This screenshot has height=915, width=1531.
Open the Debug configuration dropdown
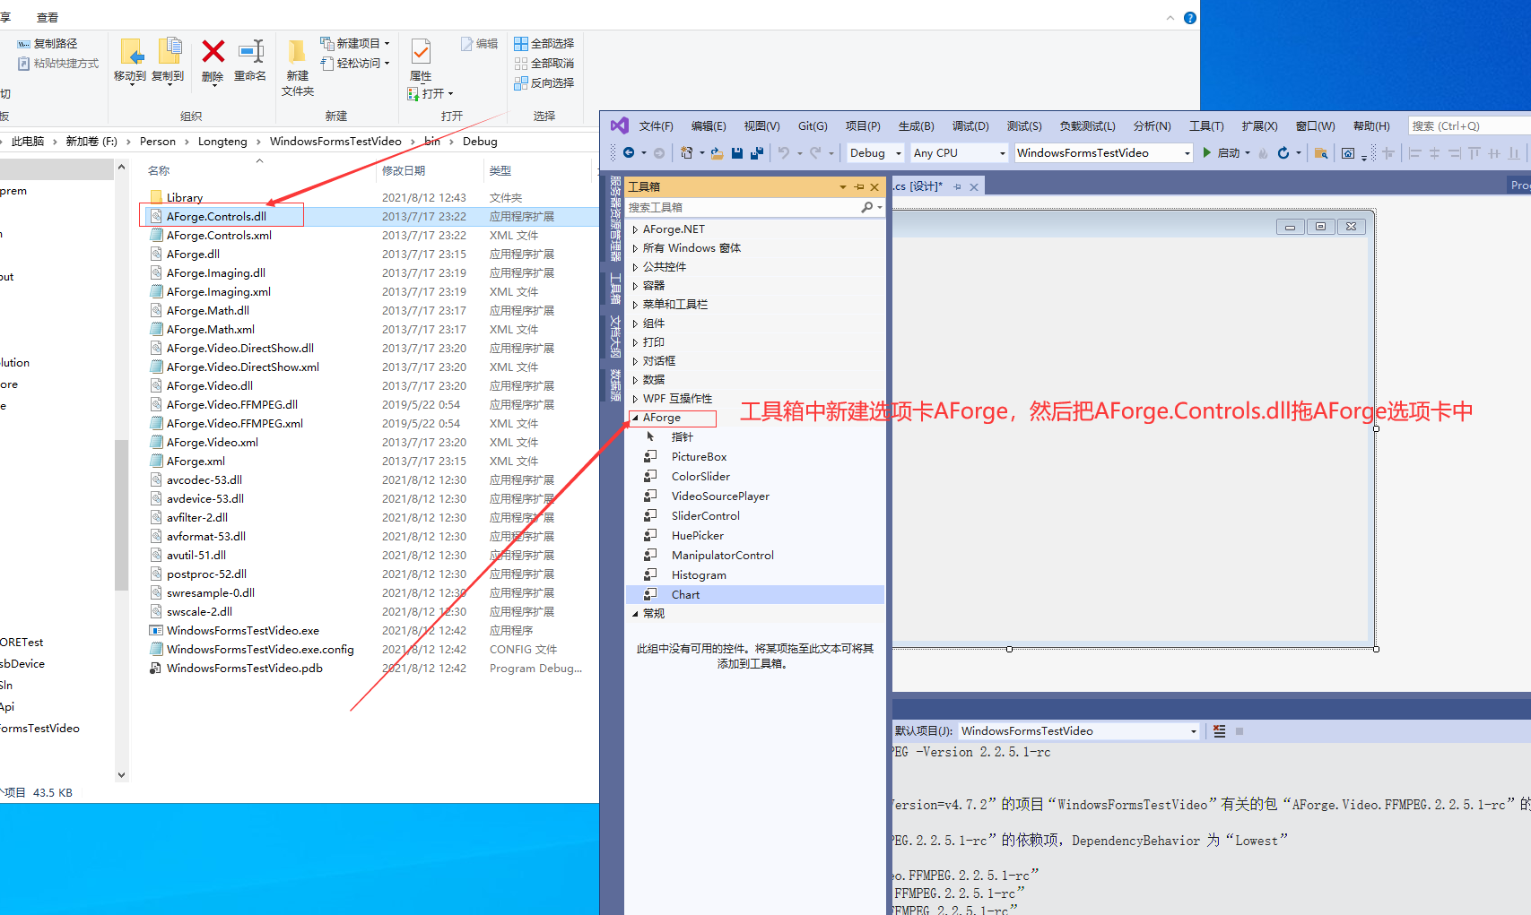pyautogui.click(x=875, y=153)
